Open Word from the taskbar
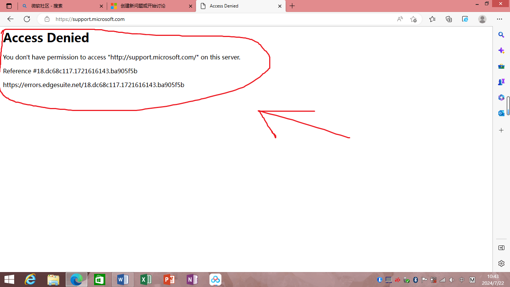 pos(123,279)
